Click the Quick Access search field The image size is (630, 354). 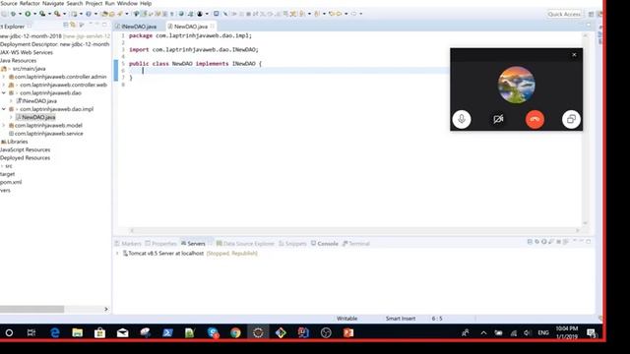[x=564, y=14]
